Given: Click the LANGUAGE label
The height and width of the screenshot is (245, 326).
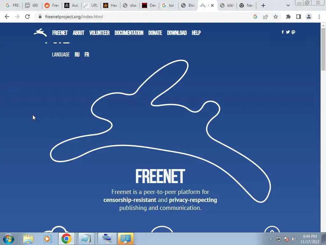Looking at the screenshot, I should (61, 55).
